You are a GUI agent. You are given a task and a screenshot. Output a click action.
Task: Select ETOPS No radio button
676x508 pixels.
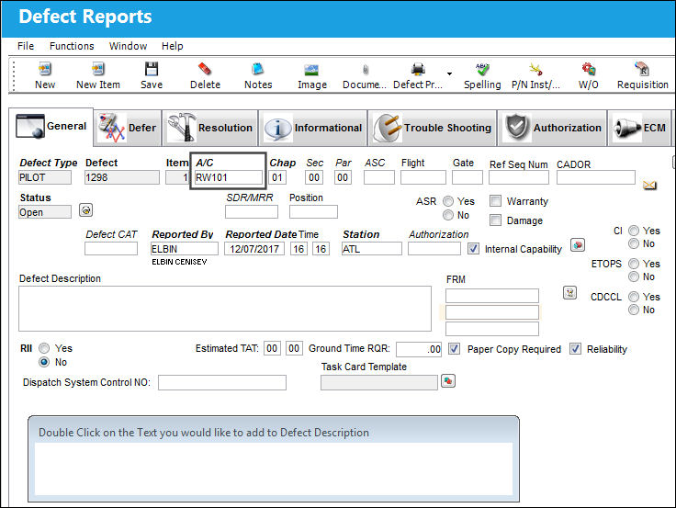pos(634,277)
